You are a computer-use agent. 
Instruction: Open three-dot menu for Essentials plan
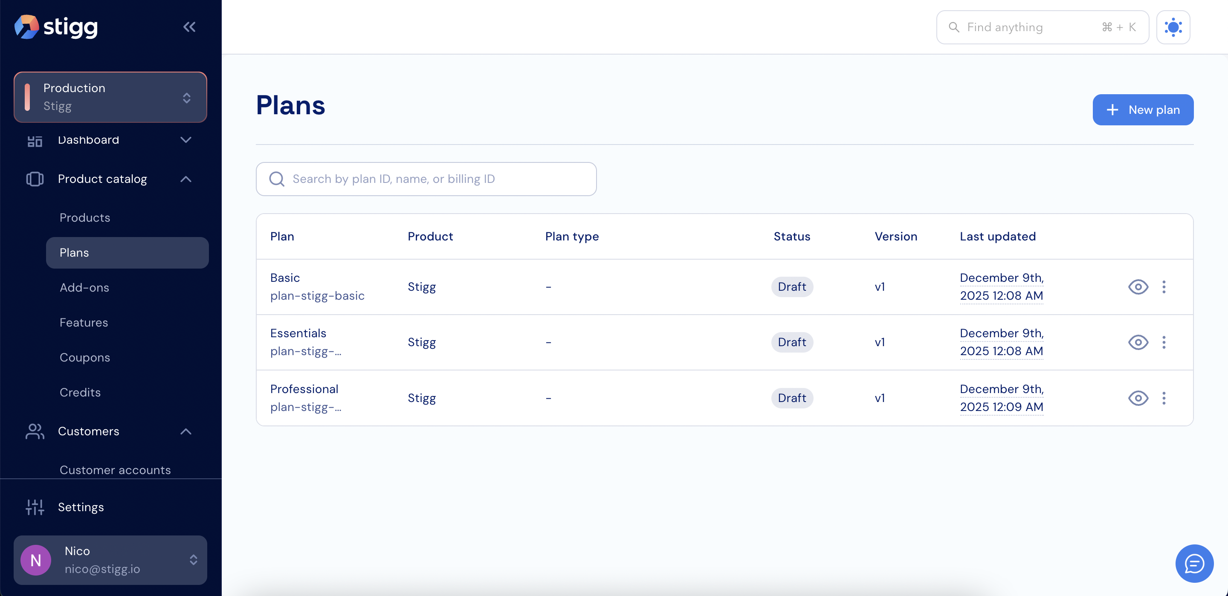point(1164,342)
